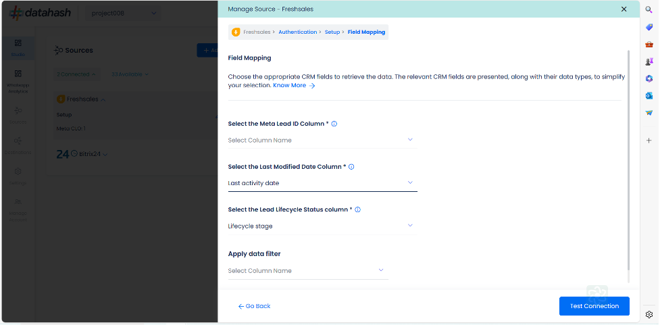Viewport: 660px width, 325px height.
Task: Click the Freshsales logo icon in breadcrumb
Action: (236, 32)
